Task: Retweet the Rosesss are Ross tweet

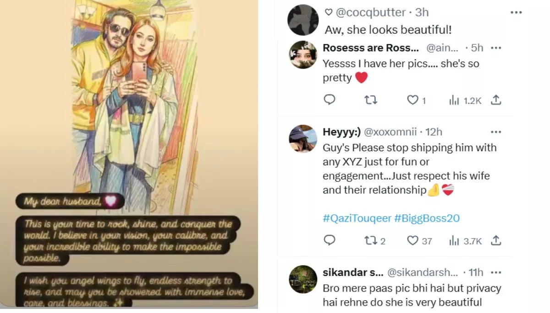Action: coord(370,100)
